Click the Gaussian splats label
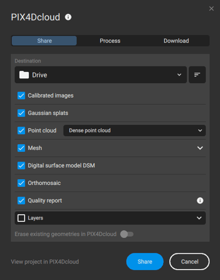 (48, 113)
